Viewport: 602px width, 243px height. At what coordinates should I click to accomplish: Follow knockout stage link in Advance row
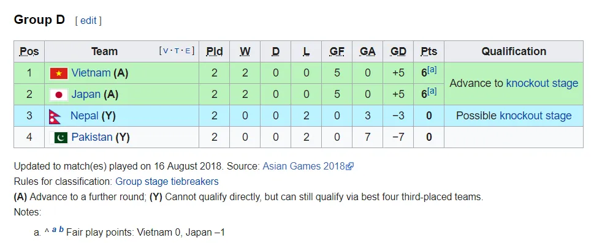[x=542, y=84]
